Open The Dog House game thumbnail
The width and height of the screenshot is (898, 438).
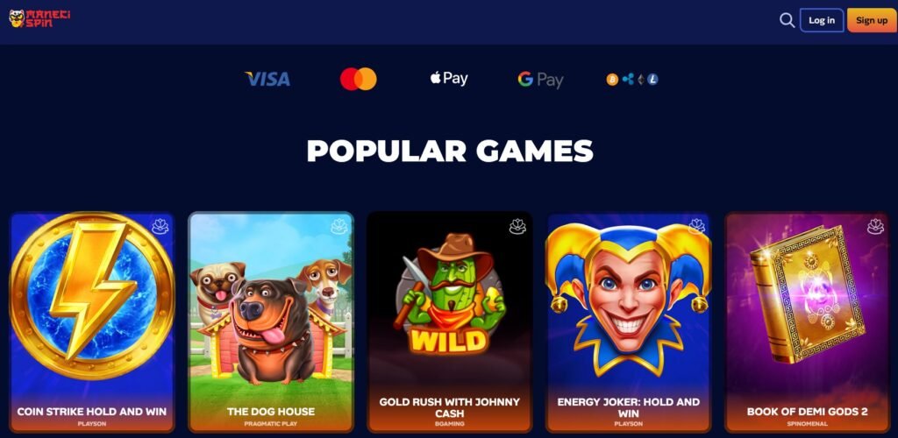coord(271,321)
